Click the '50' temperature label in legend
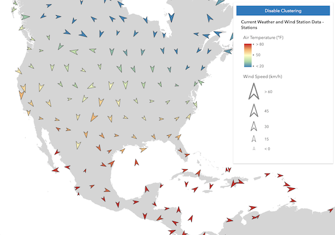335x235 pixels. pos(258,55)
